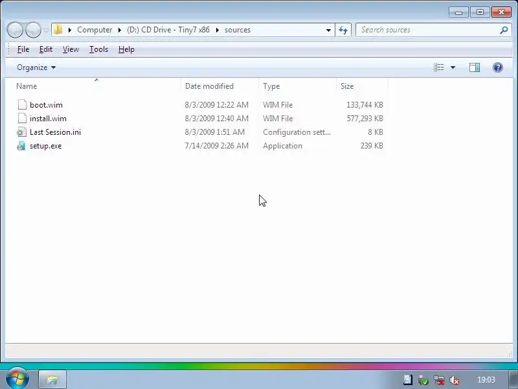Sort by Size column header
This screenshot has height=389, width=518.
coord(362,86)
